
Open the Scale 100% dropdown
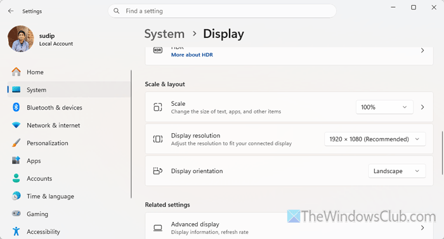click(384, 107)
